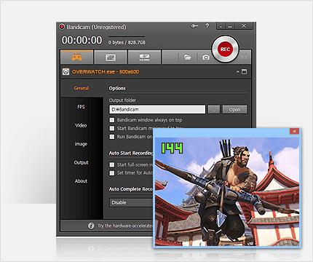Start recording with the REC button
Viewport: 313px width, 262px height.
[225, 49]
